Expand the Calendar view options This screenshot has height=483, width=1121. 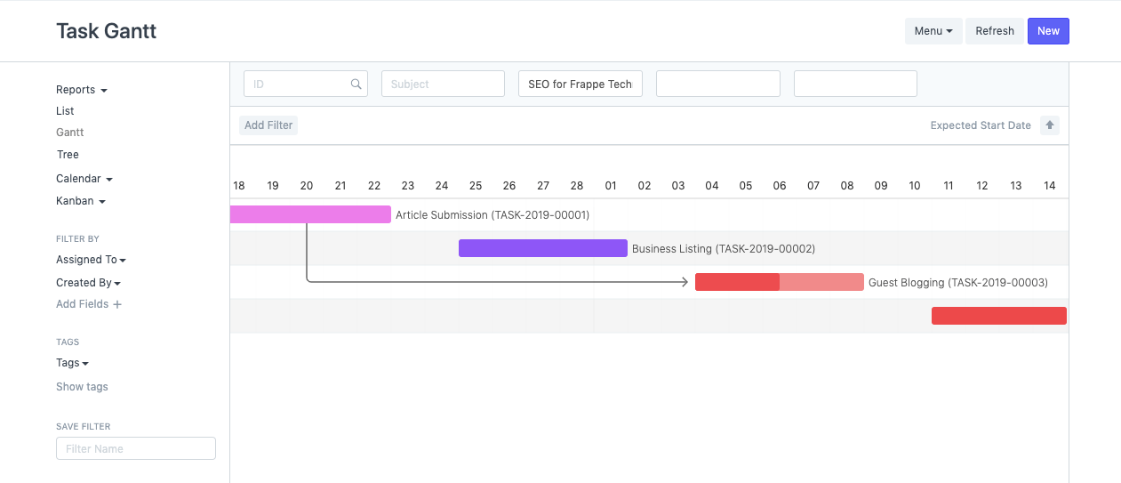(x=84, y=179)
